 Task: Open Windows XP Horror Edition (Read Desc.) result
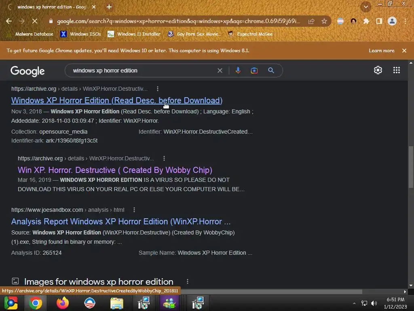pyautogui.click(x=117, y=100)
